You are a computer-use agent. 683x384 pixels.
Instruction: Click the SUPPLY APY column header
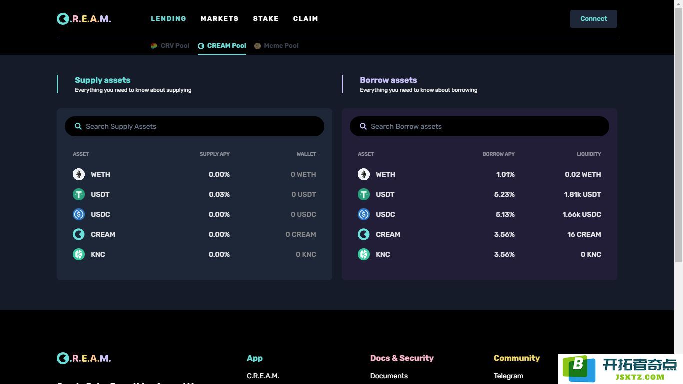coord(215,154)
